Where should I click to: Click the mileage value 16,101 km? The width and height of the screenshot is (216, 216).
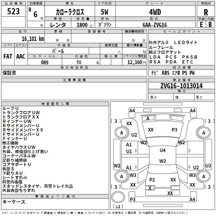pyautogui.click(x=33, y=39)
